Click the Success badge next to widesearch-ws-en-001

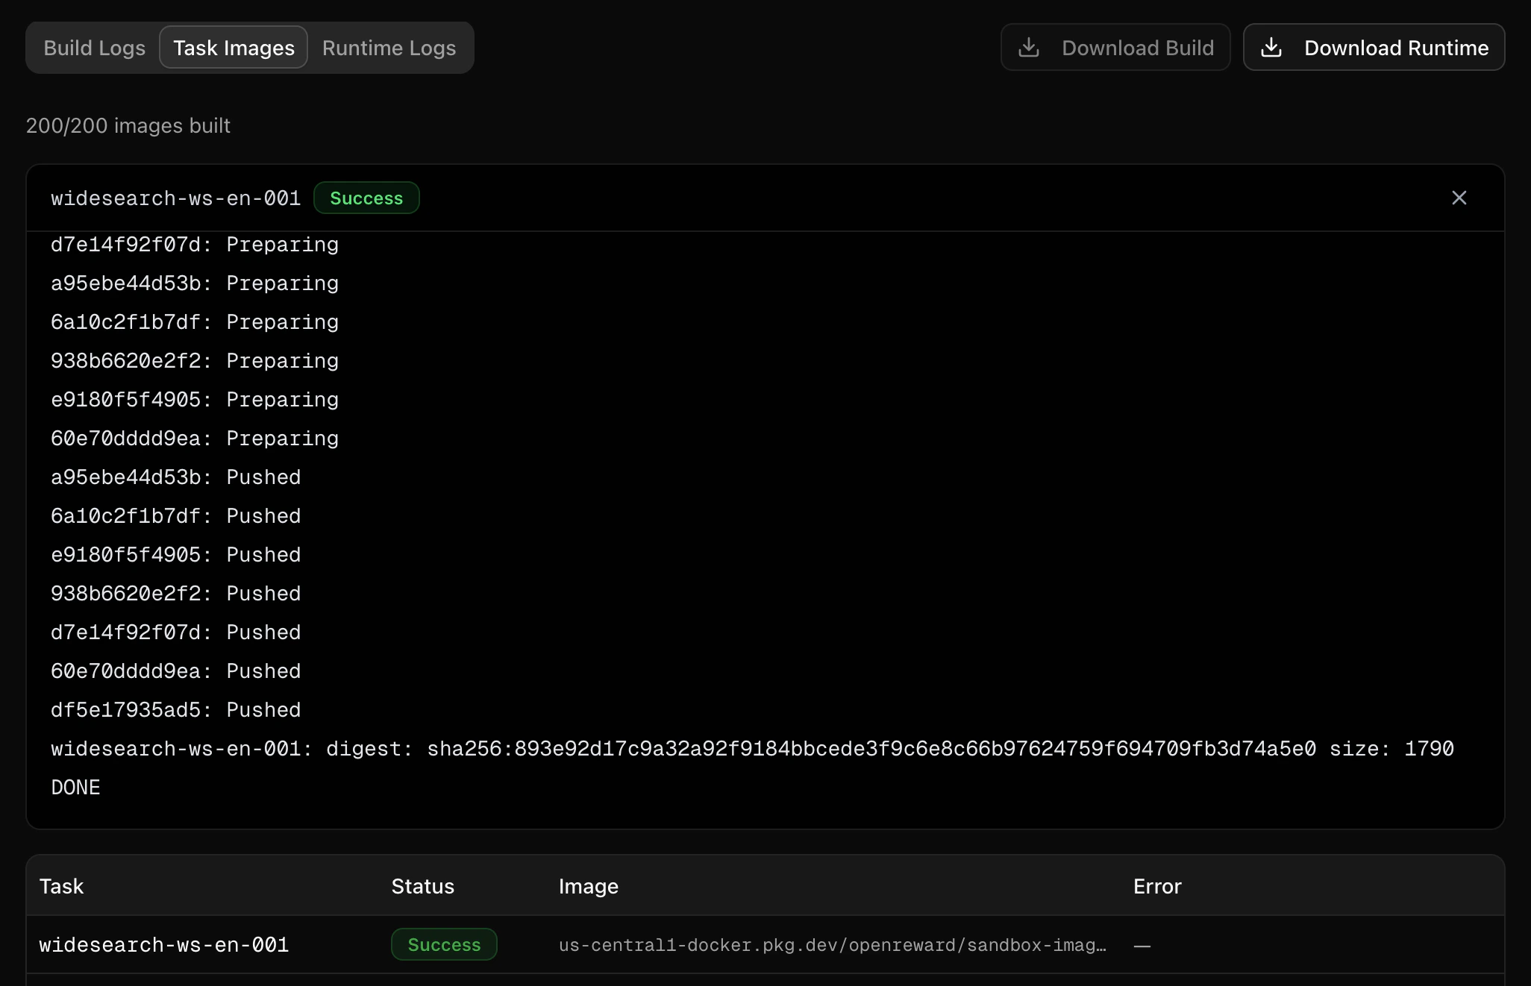[366, 198]
